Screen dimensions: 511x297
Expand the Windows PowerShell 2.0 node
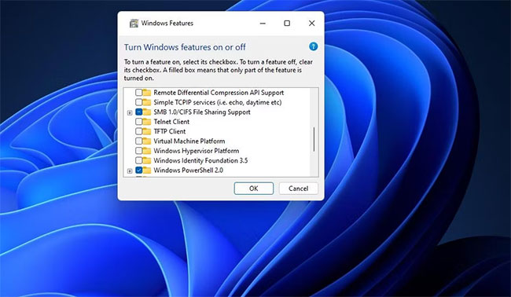(130, 171)
